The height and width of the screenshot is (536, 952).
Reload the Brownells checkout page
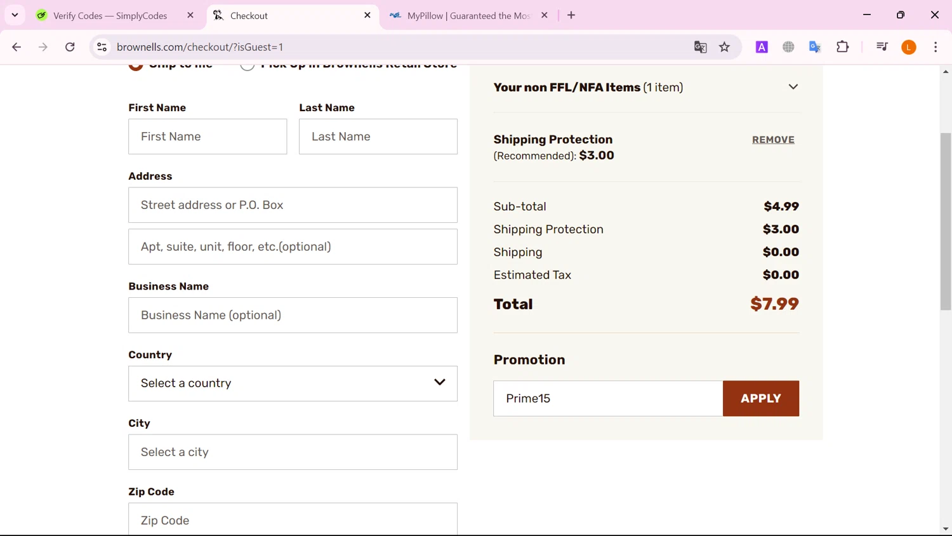coord(70,47)
